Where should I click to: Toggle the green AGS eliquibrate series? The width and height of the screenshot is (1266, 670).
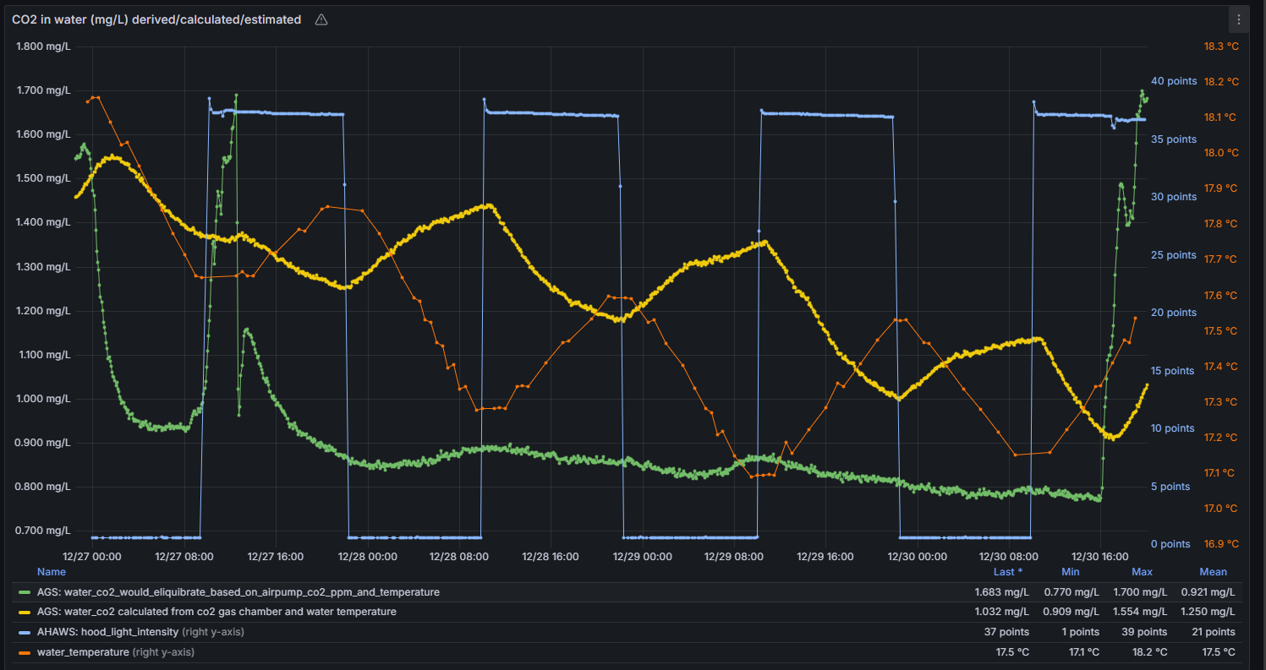click(x=238, y=592)
